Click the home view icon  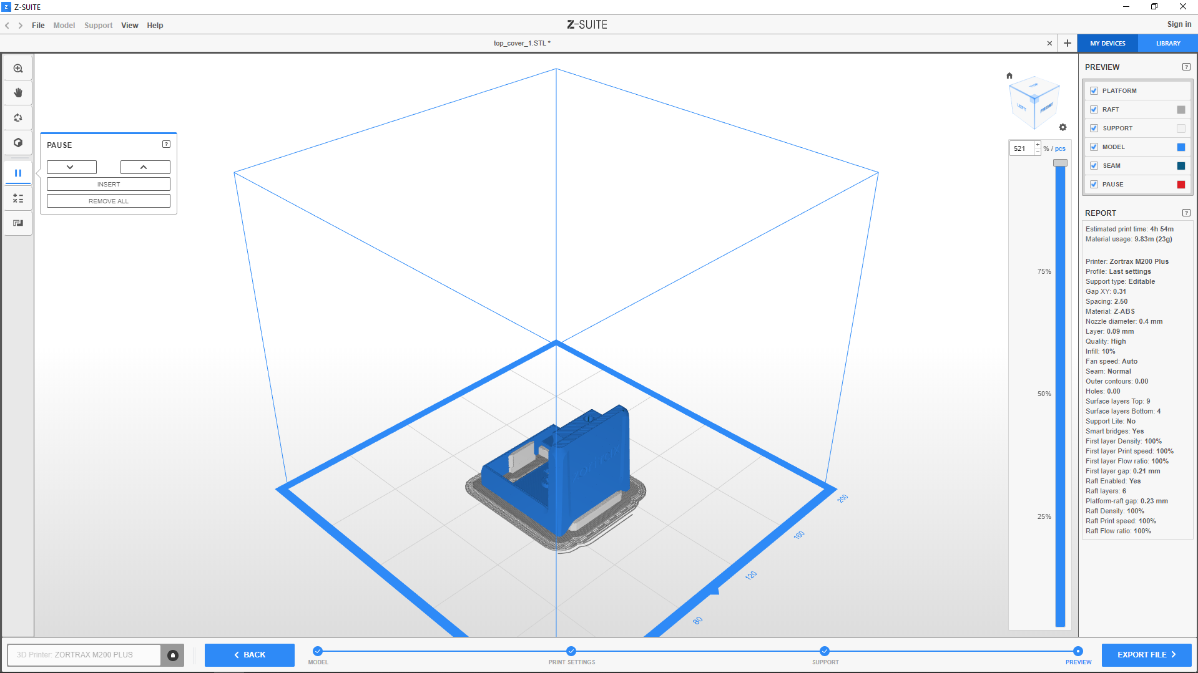1009,75
